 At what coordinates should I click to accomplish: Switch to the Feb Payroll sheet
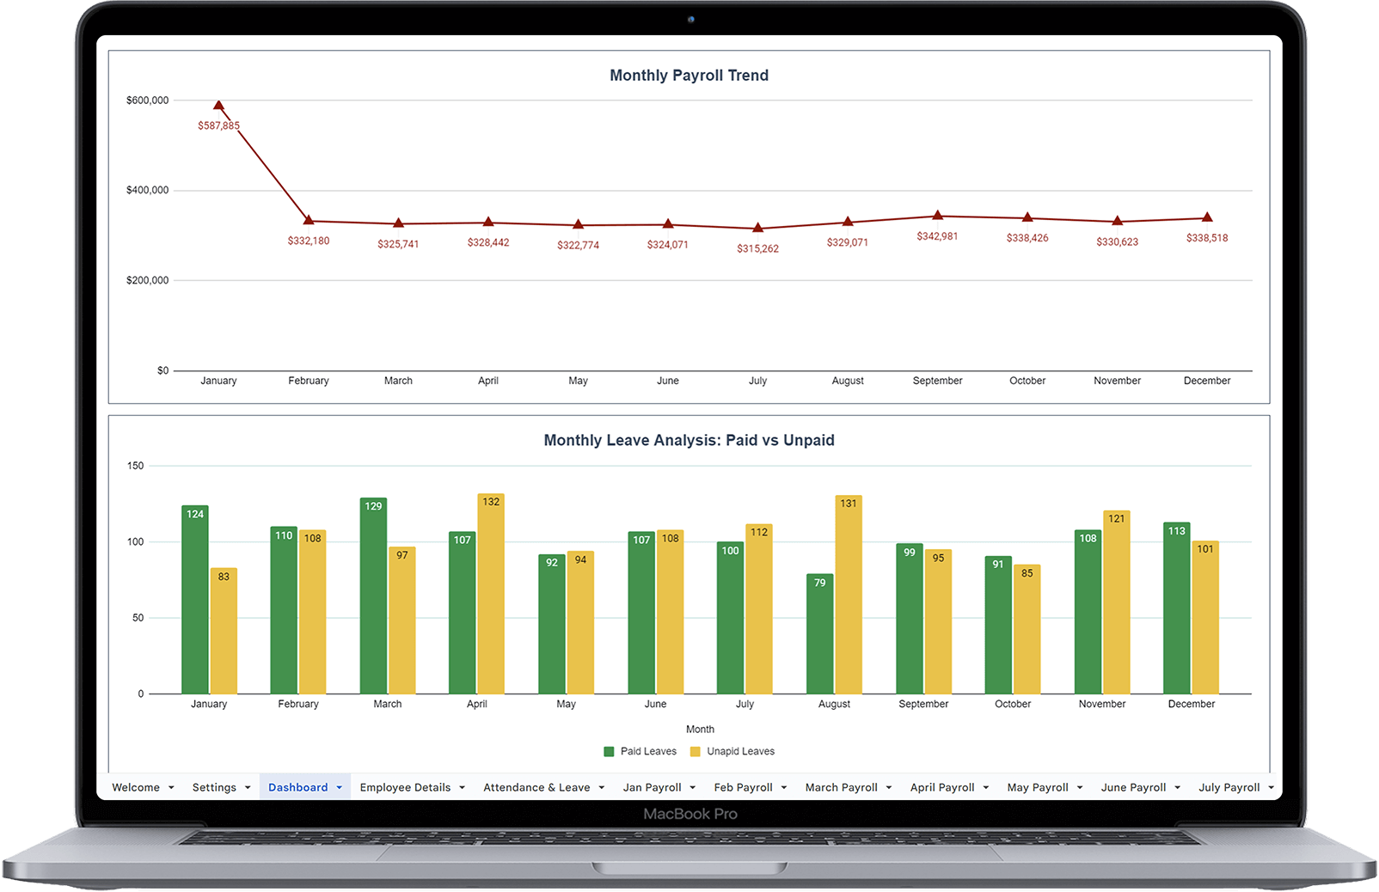click(743, 786)
